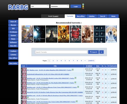Browse the TV Shows category
This screenshot has width=127, height=104.
pos(13,32)
